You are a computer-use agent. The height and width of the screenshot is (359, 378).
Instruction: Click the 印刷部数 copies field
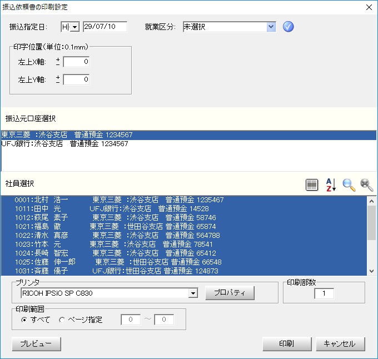coord(324,293)
